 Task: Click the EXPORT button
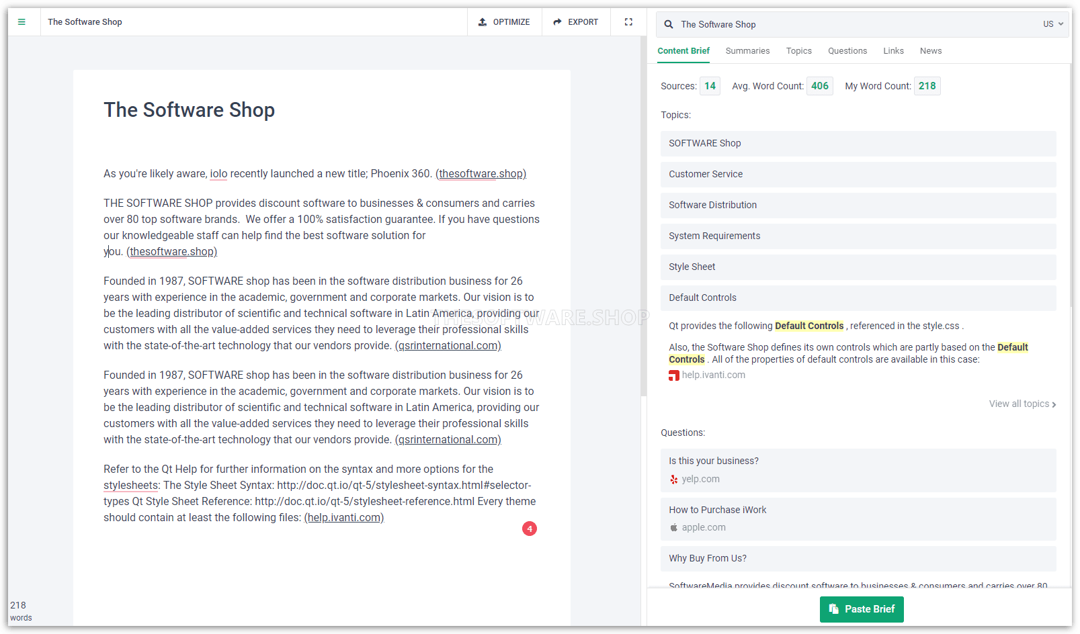[576, 22]
